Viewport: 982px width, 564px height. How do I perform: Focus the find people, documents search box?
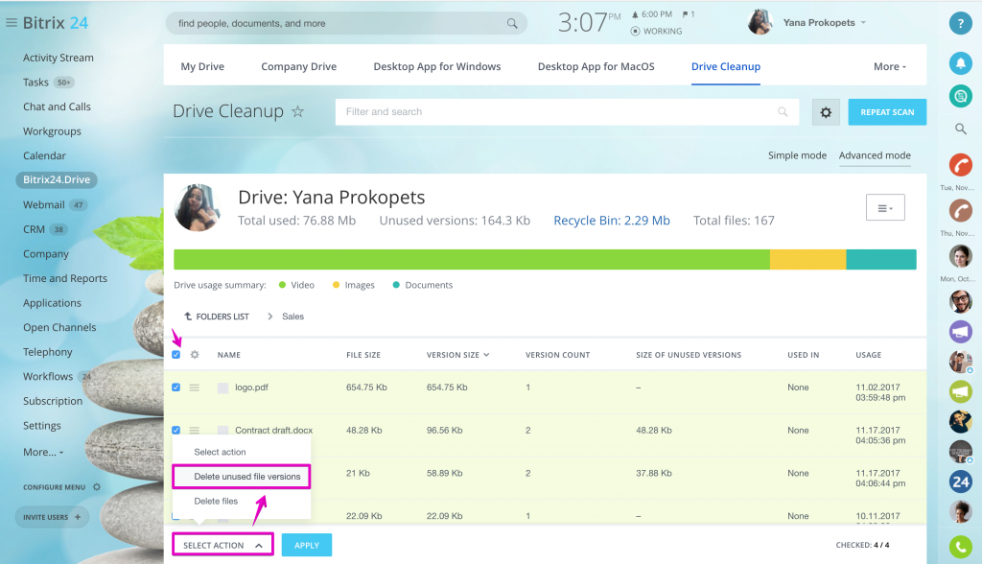pos(346,23)
